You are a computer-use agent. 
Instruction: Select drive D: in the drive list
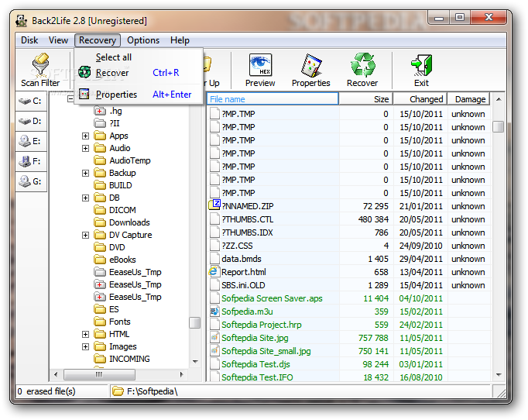[31, 121]
